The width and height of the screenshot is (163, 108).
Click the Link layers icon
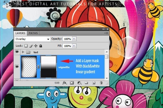(x=57, y=83)
